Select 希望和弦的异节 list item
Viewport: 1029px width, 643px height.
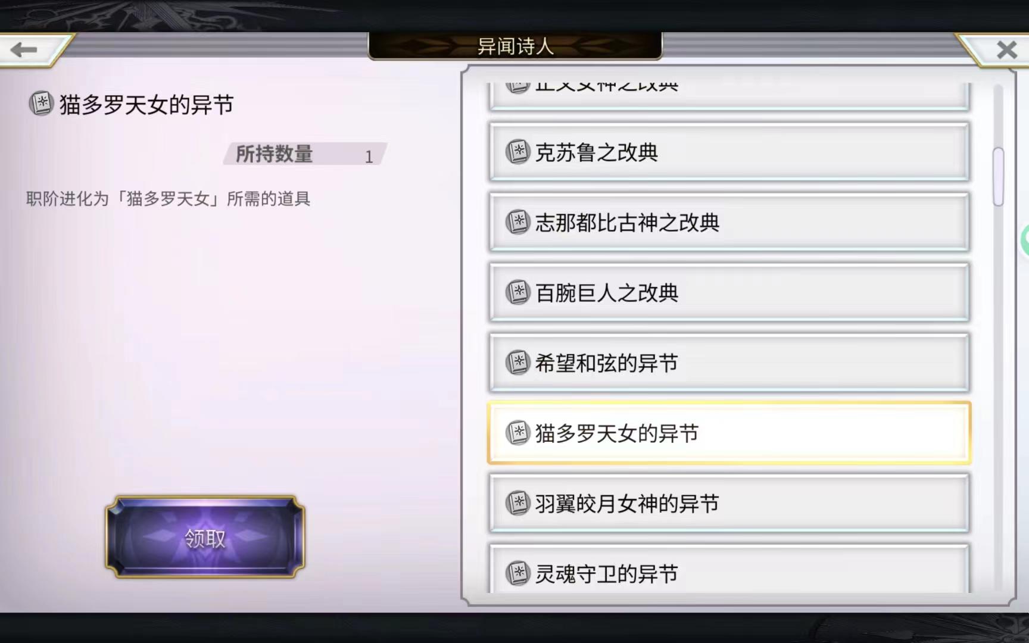point(729,363)
